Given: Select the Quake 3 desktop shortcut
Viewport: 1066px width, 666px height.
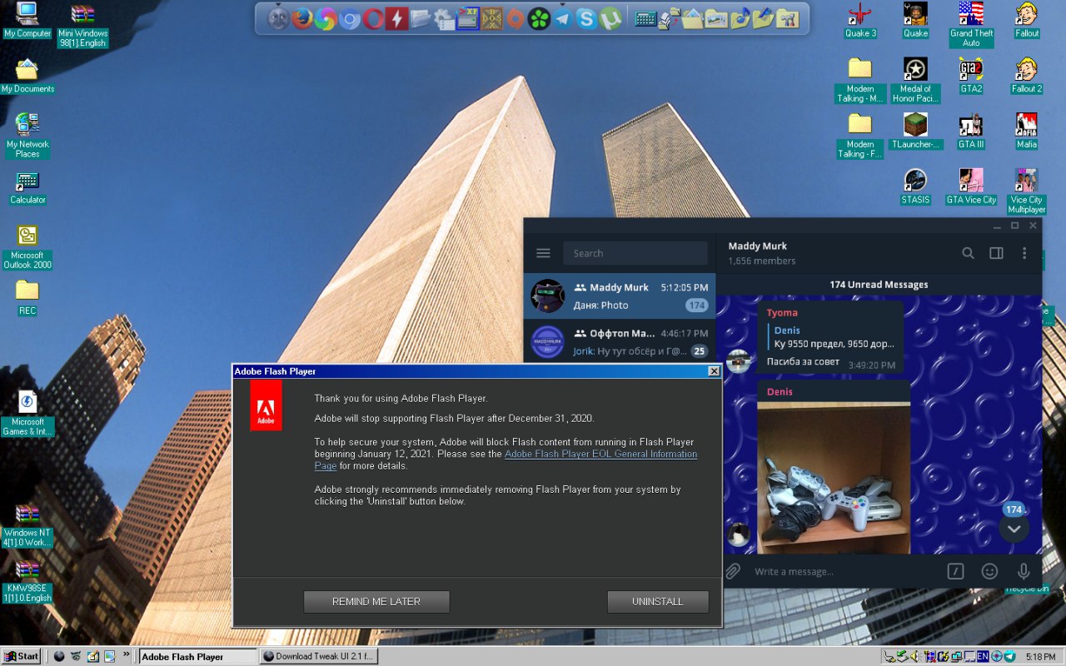Looking at the screenshot, I should tap(860, 21).
